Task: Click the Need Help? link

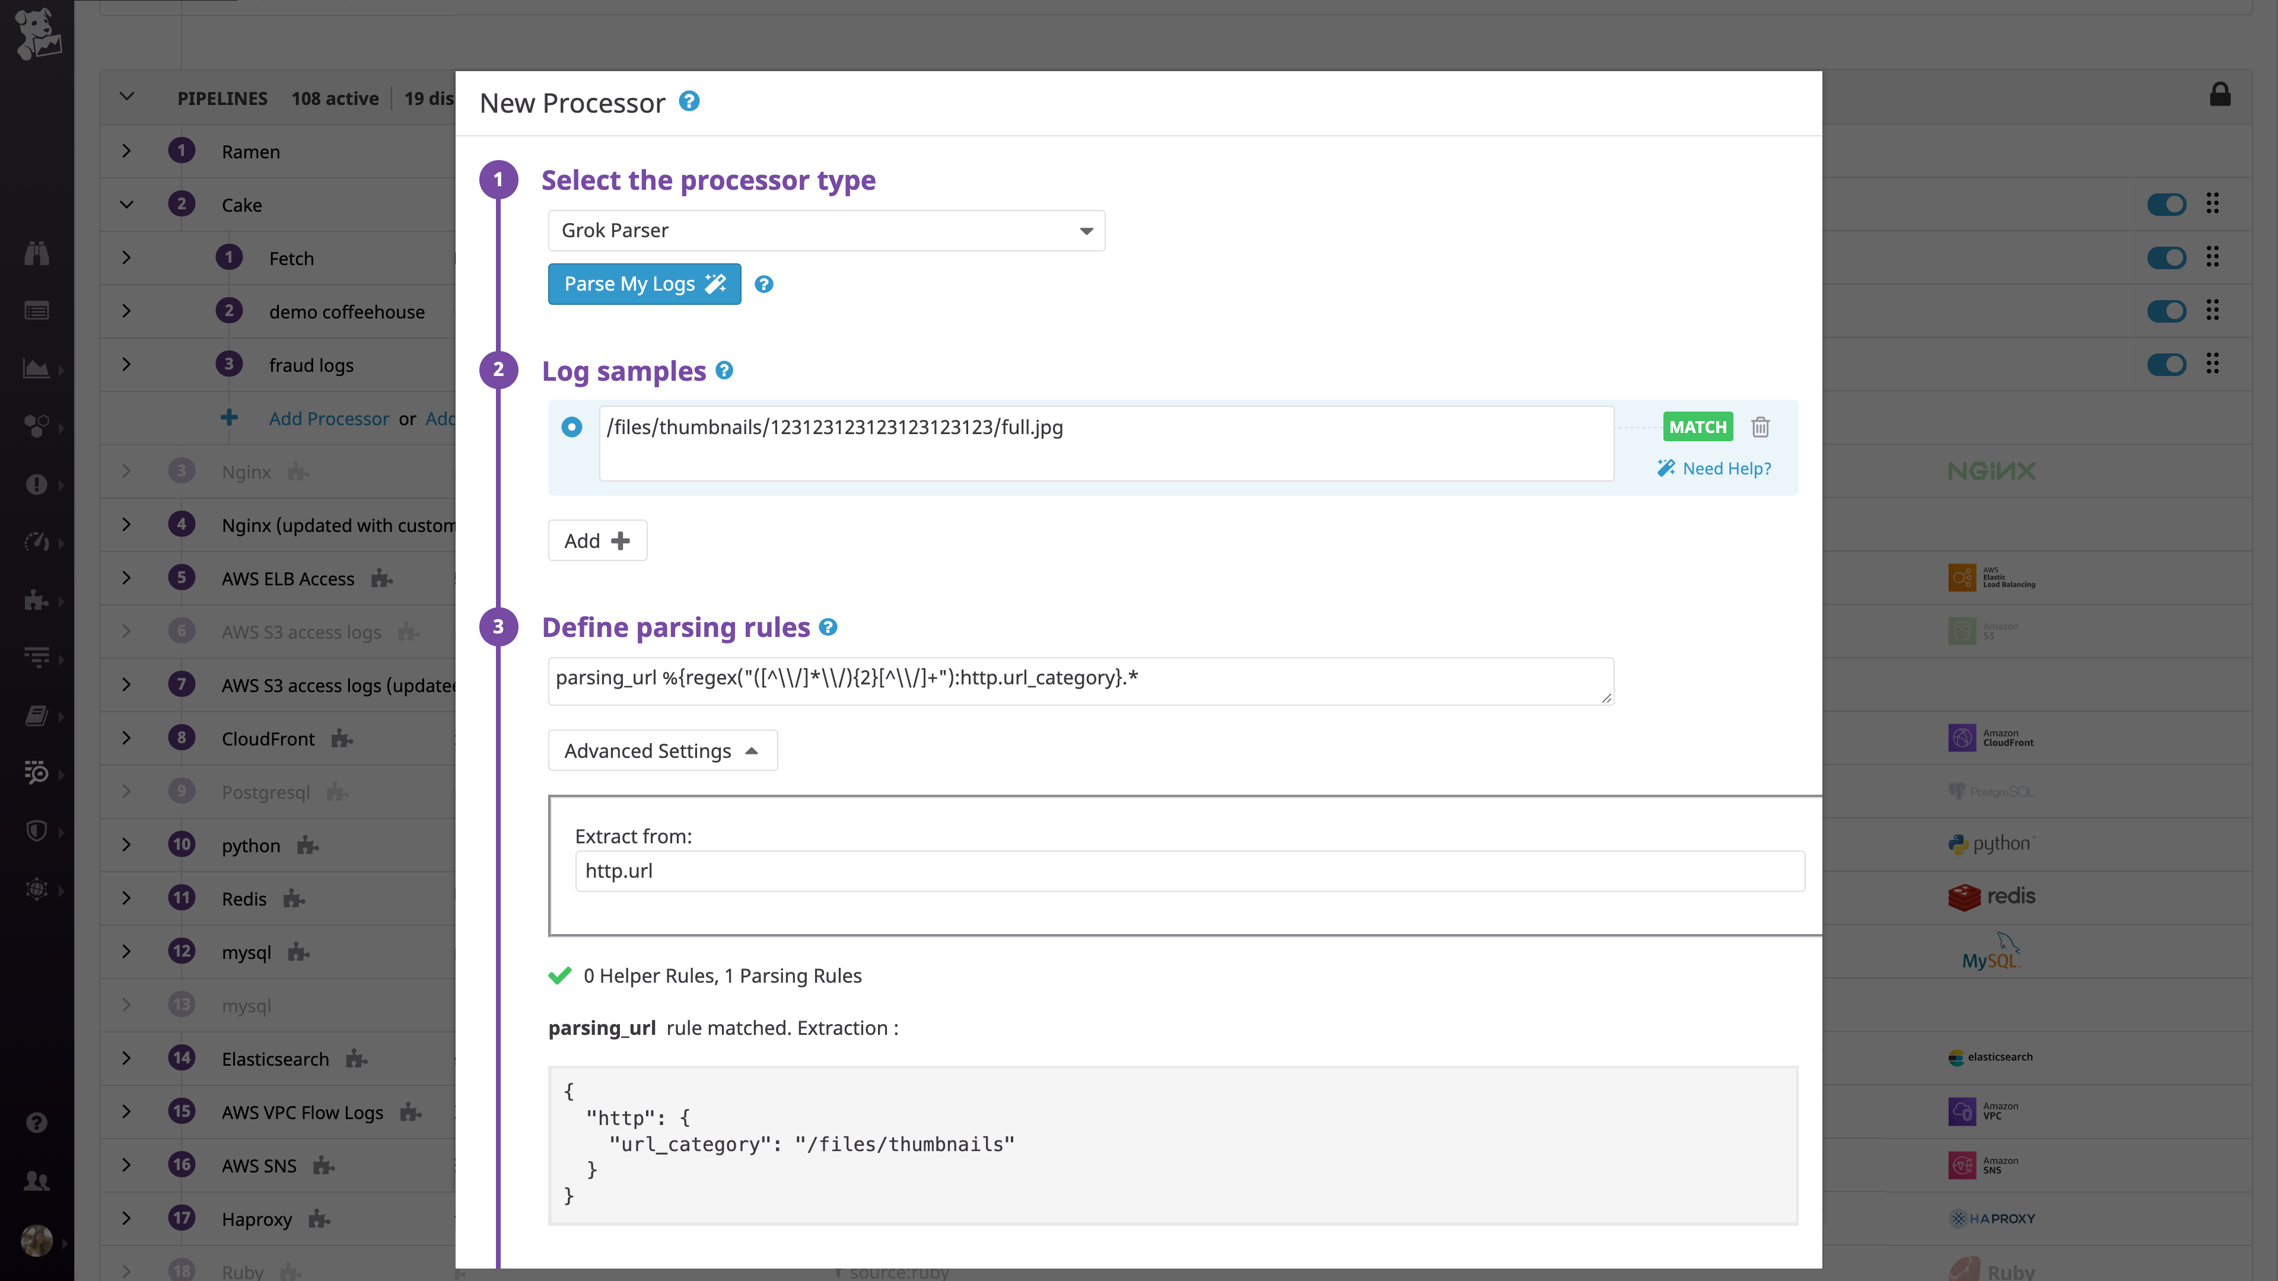Action: [x=1725, y=469]
